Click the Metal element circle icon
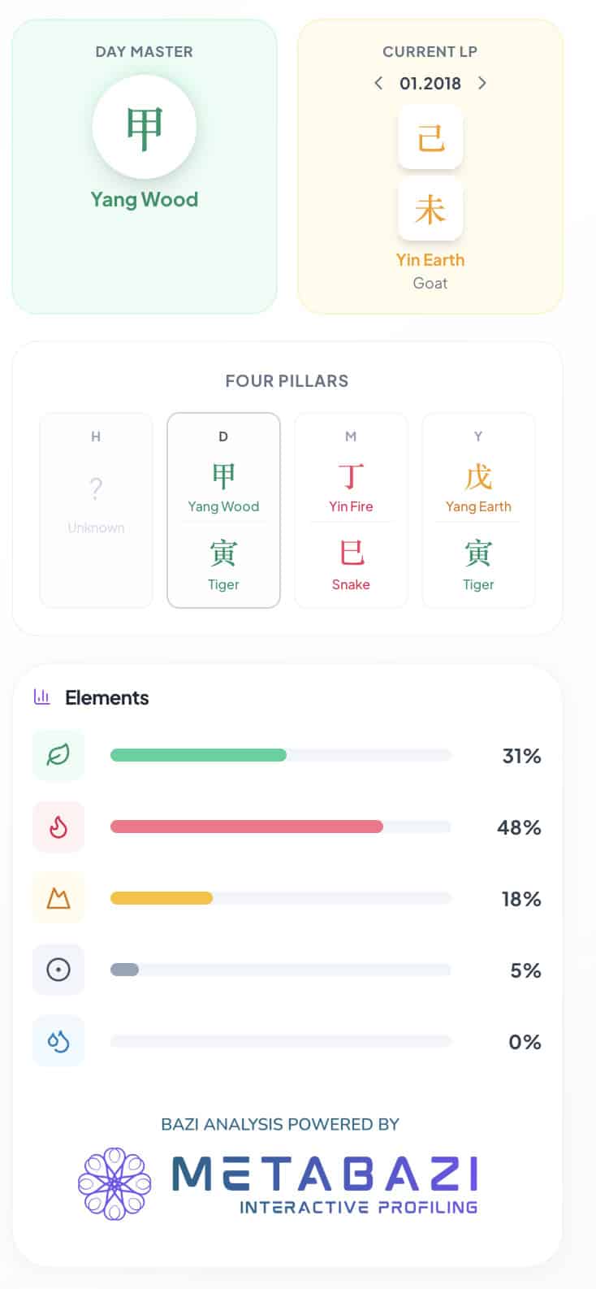 [x=58, y=970]
